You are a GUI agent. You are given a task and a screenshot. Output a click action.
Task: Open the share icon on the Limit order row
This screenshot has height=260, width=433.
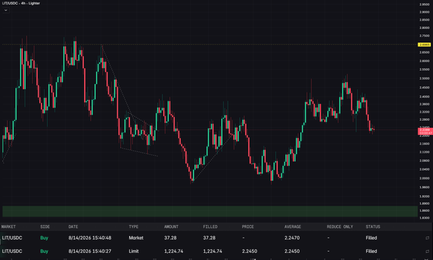pos(427,251)
